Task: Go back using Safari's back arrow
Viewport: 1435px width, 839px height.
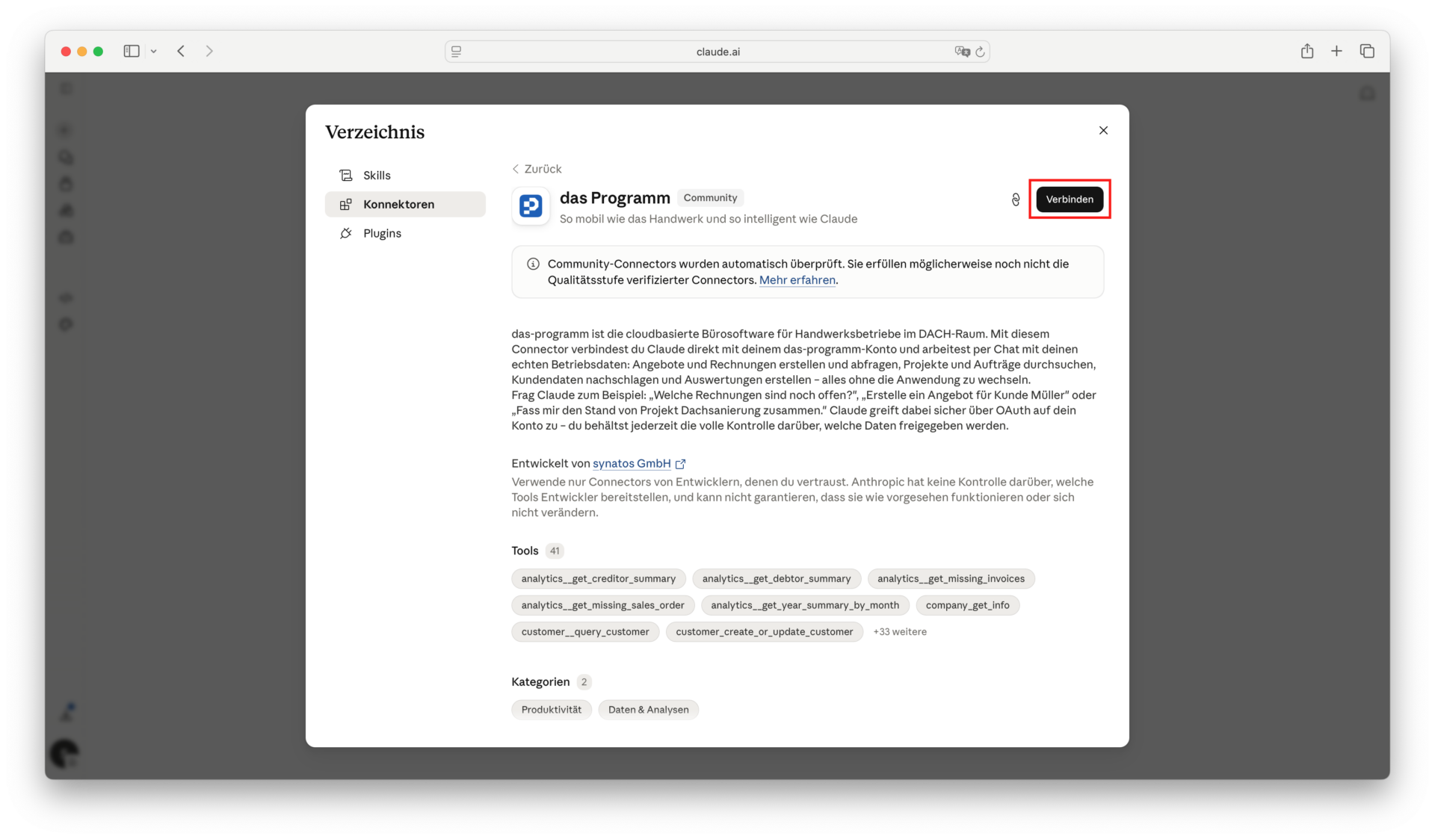Action: click(181, 51)
